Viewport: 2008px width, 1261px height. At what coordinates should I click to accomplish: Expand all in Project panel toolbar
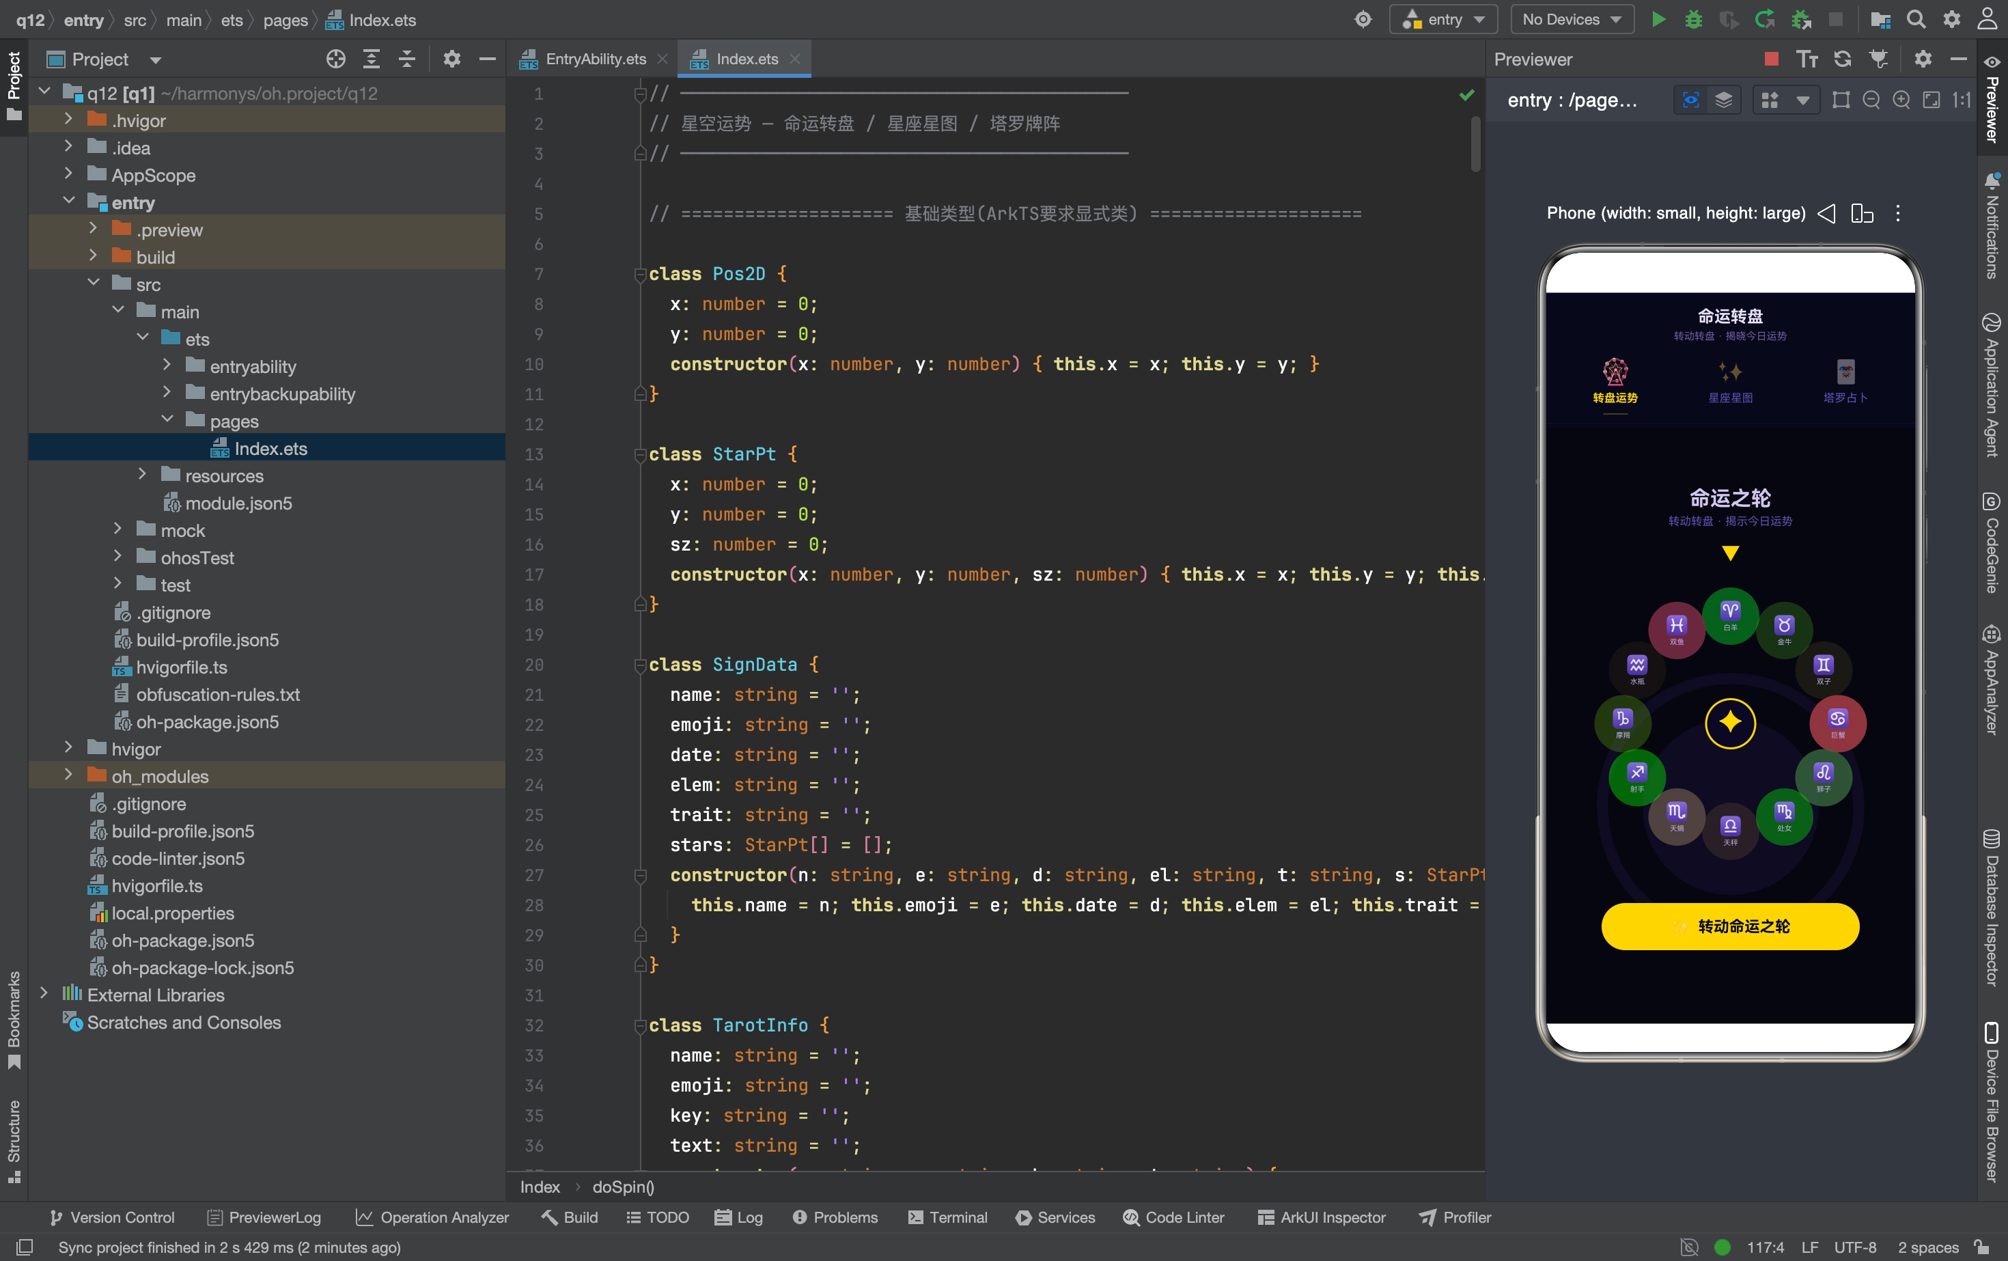371,58
